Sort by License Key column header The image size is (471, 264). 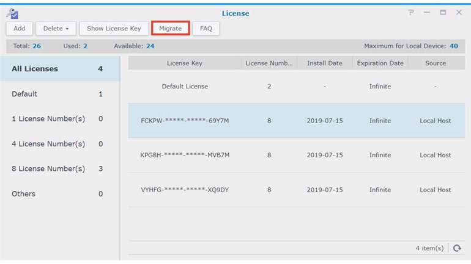point(185,63)
